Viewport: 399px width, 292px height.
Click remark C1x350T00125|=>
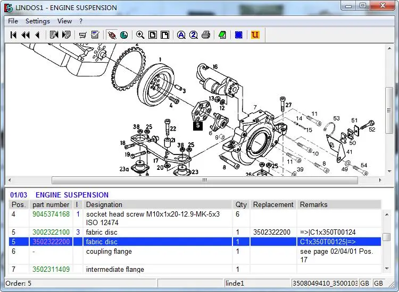pyautogui.click(x=328, y=242)
